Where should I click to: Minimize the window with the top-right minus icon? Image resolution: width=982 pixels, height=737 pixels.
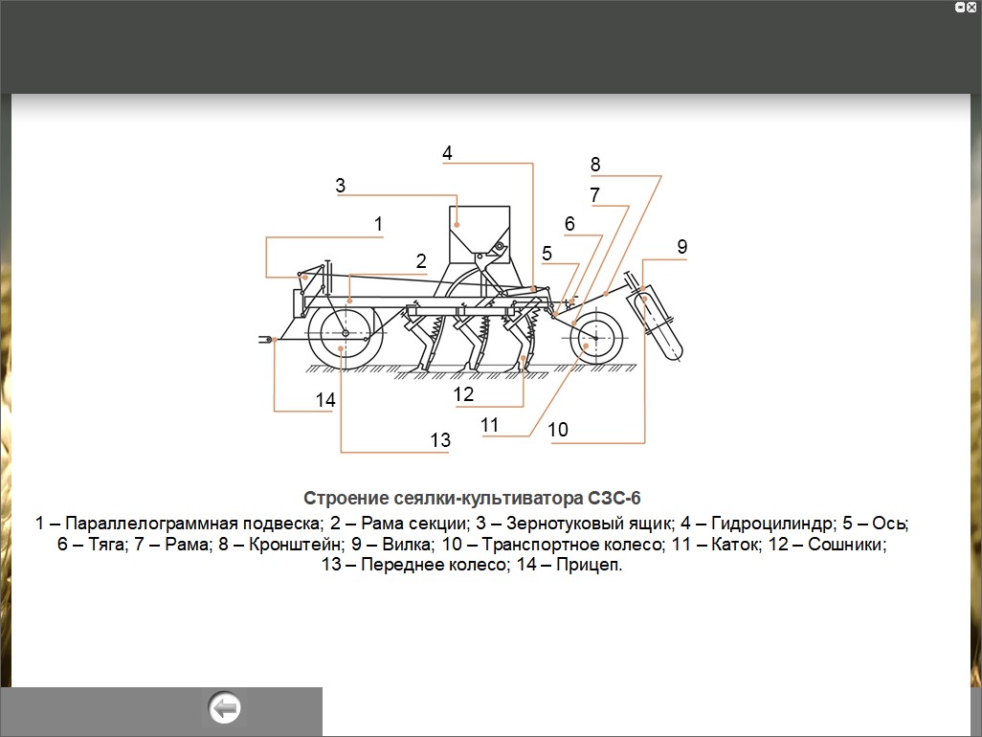click(959, 7)
